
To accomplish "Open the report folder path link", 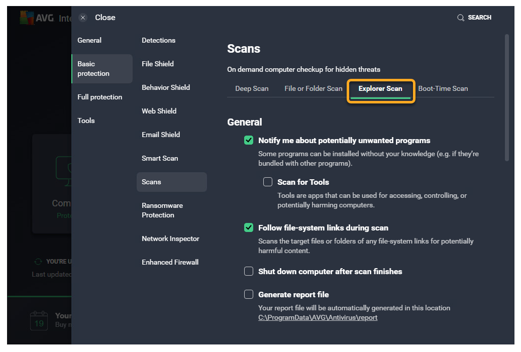I will (318, 318).
